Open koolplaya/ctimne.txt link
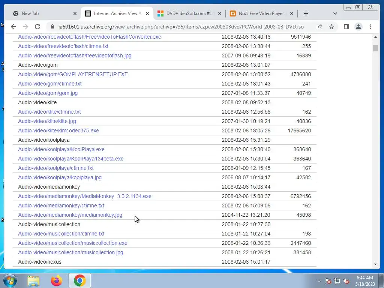Viewport: 384px width, 288px height. click(56, 168)
